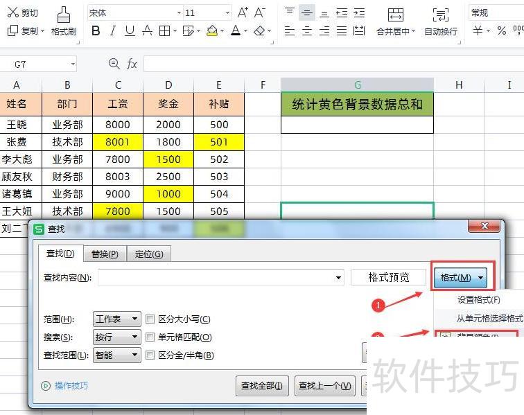Toggle Underline formatting
Image resolution: width=524 pixels, height=415 pixels.
pyautogui.click(x=130, y=30)
